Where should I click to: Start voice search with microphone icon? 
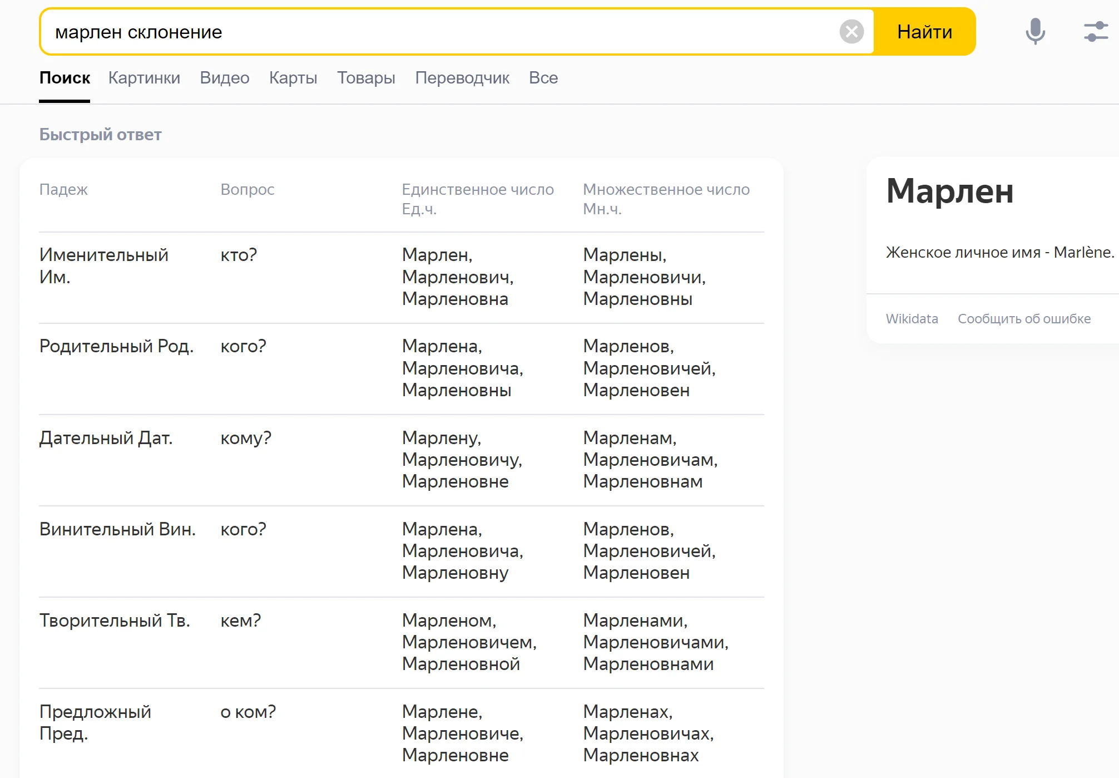(x=1034, y=32)
